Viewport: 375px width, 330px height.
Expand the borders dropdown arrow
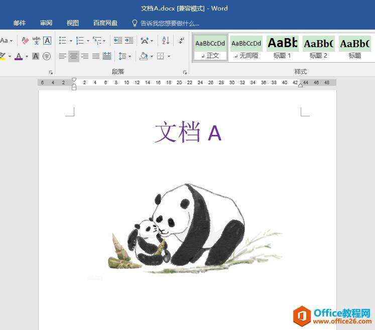(x=169, y=57)
